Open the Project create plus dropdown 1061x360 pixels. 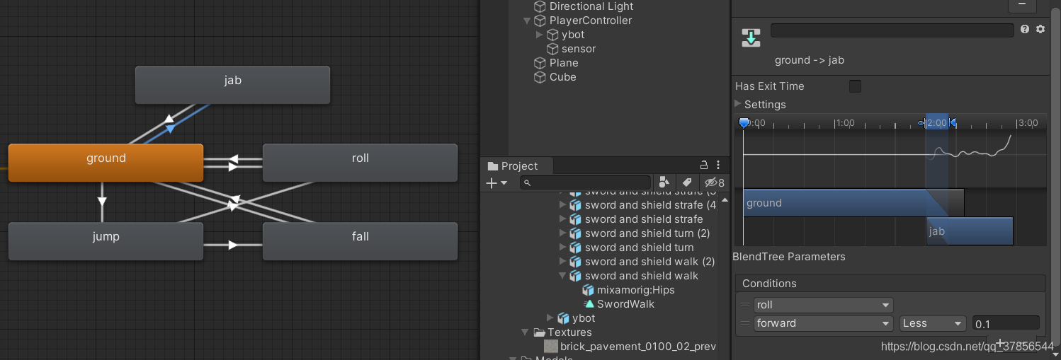pos(497,183)
